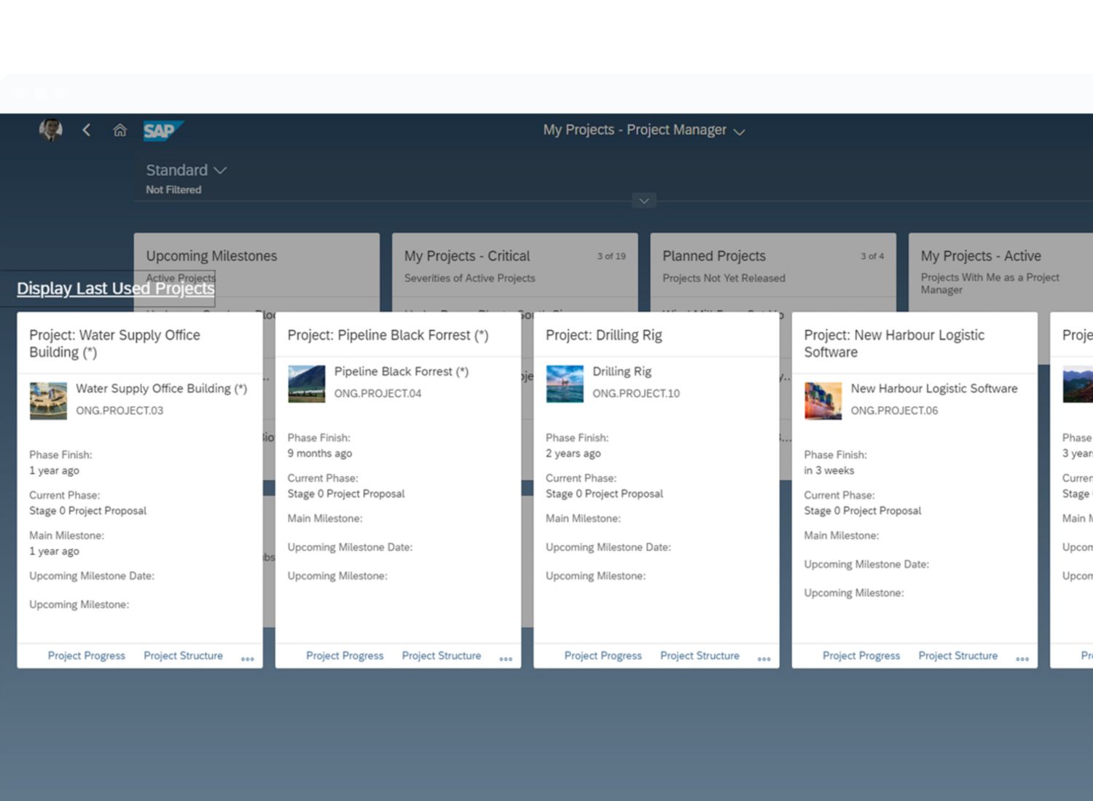This screenshot has height=801, width=1093.
Task: Expand the collapsed header with chevron
Action: [x=643, y=201]
